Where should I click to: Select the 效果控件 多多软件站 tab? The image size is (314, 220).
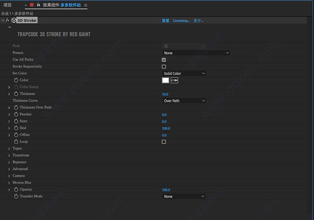pos(62,5)
